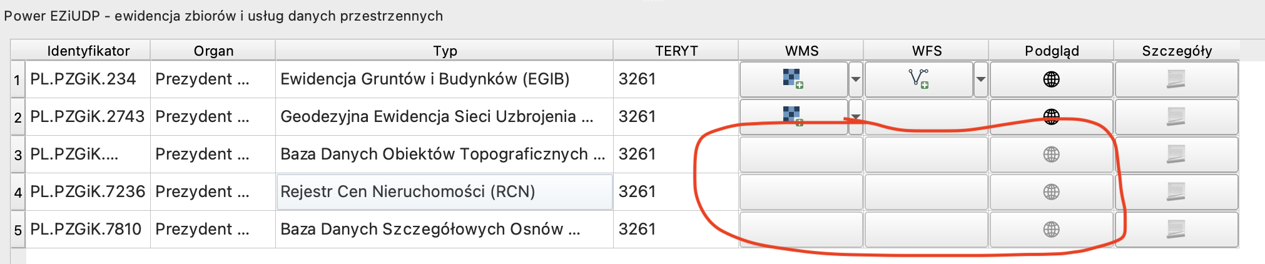Open details icon for PL.PZGiK.7810
Viewport: 1265px width, 264px height.
[1176, 230]
